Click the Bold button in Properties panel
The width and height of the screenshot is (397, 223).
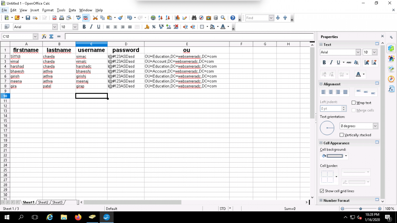(x=324, y=62)
